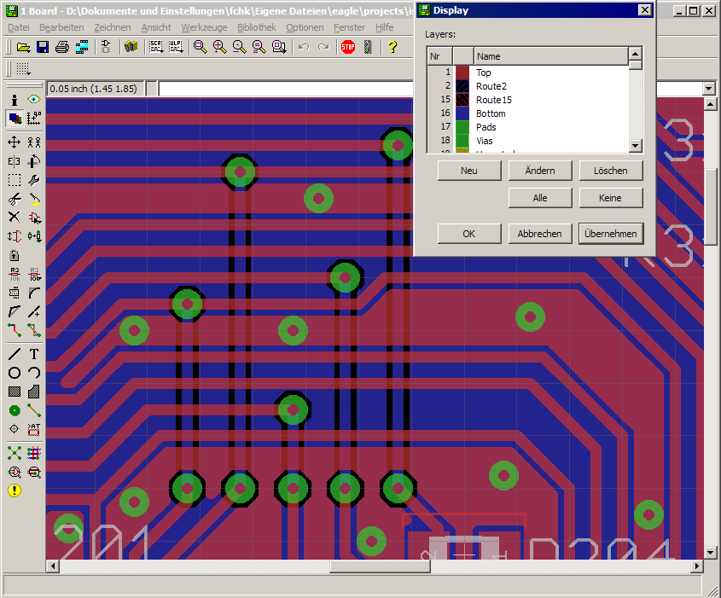The width and height of the screenshot is (721, 598).
Task: Select the Rotate tool
Action: pos(34,161)
